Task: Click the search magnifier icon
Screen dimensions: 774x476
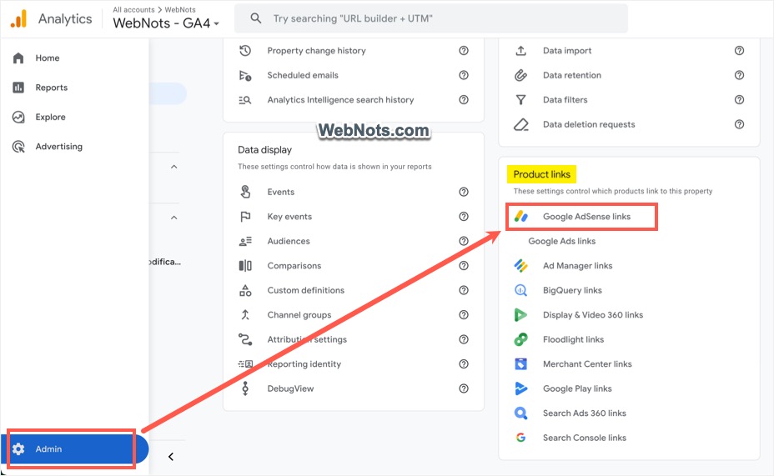Action: (x=256, y=18)
